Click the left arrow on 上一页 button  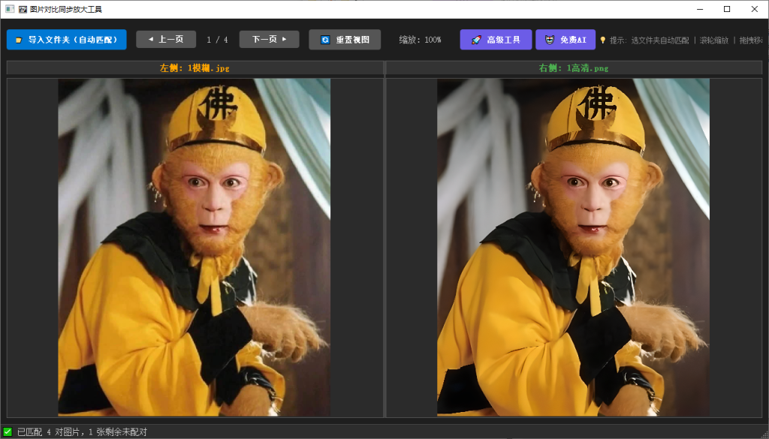150,39
